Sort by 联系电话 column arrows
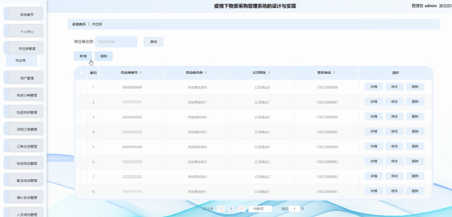The width and height of the screenshot is (452, 217). tap(334, 73)
